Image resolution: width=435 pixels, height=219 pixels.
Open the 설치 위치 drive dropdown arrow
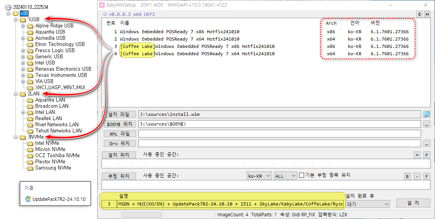pos(417,155)
